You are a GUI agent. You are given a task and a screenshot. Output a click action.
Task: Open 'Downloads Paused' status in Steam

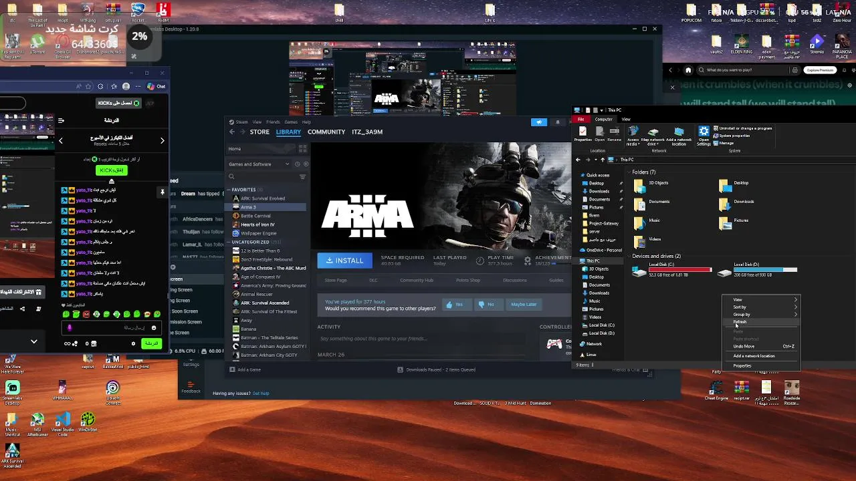436,369
